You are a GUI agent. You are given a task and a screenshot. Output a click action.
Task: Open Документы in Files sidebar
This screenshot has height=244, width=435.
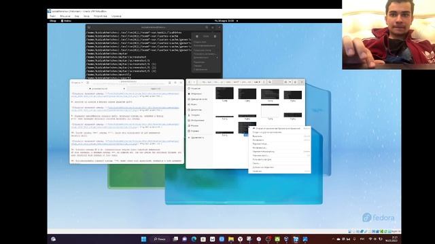coord(195,110)
